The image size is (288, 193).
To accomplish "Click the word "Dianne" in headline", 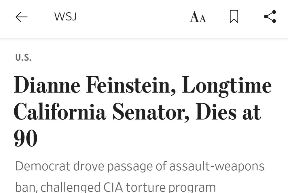I will (x=47, y=86).
